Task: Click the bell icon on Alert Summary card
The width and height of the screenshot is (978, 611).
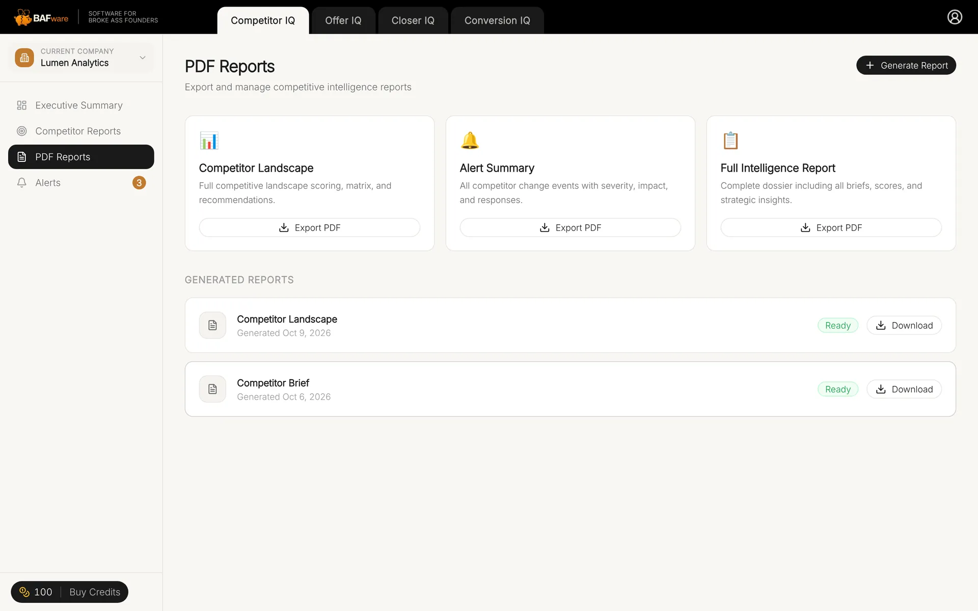Action: (x=470, y=141)
